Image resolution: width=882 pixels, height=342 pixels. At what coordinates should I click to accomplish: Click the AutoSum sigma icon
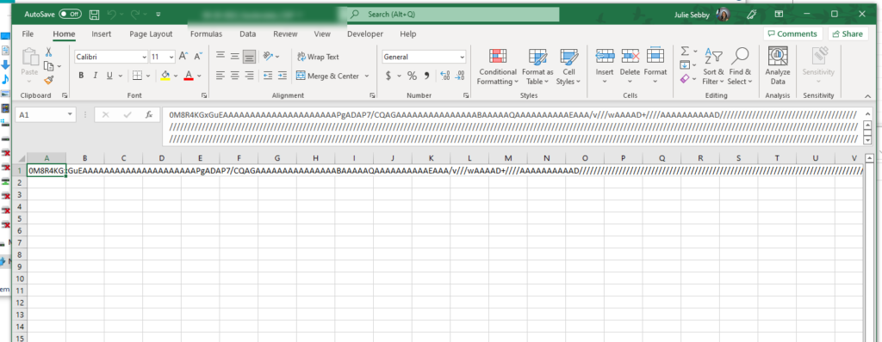[x=685, y=51]
